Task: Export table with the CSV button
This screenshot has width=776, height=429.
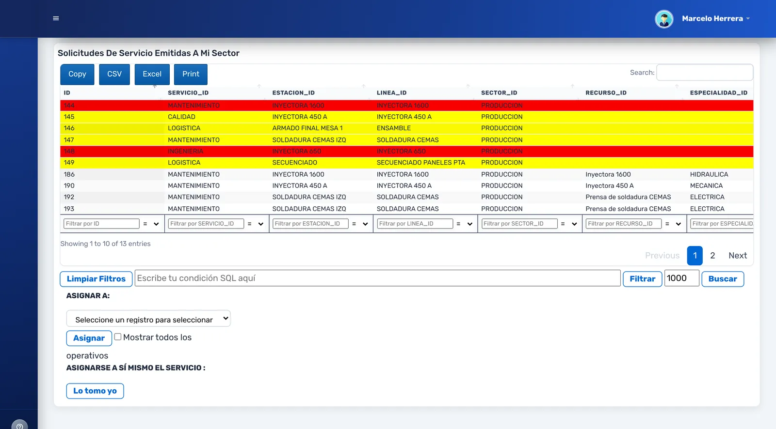Action: [114, 74]
